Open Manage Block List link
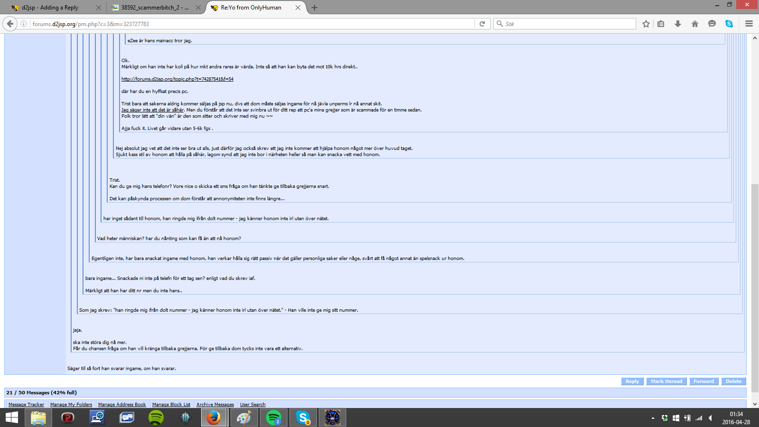 coord(171,405)
